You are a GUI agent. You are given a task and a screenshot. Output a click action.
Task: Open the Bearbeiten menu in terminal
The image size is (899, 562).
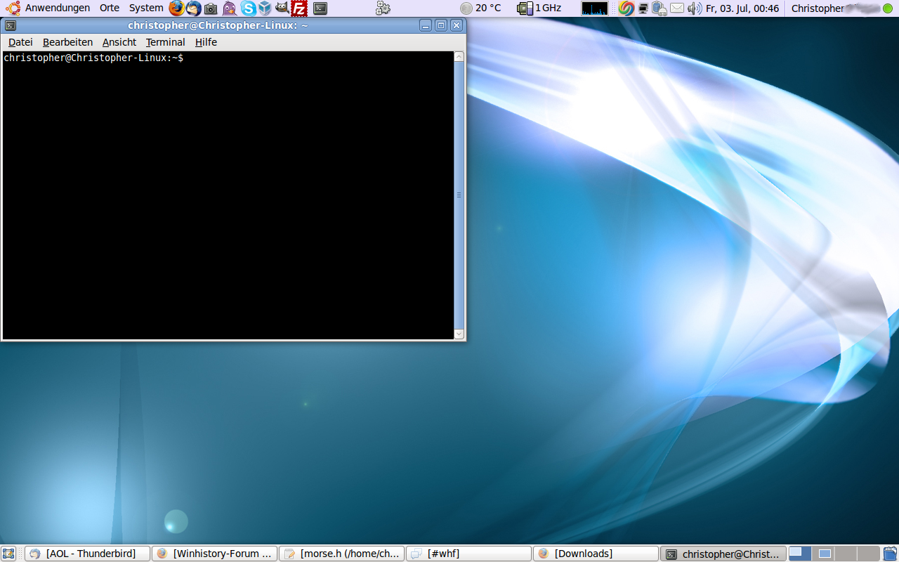pos(67,42)
